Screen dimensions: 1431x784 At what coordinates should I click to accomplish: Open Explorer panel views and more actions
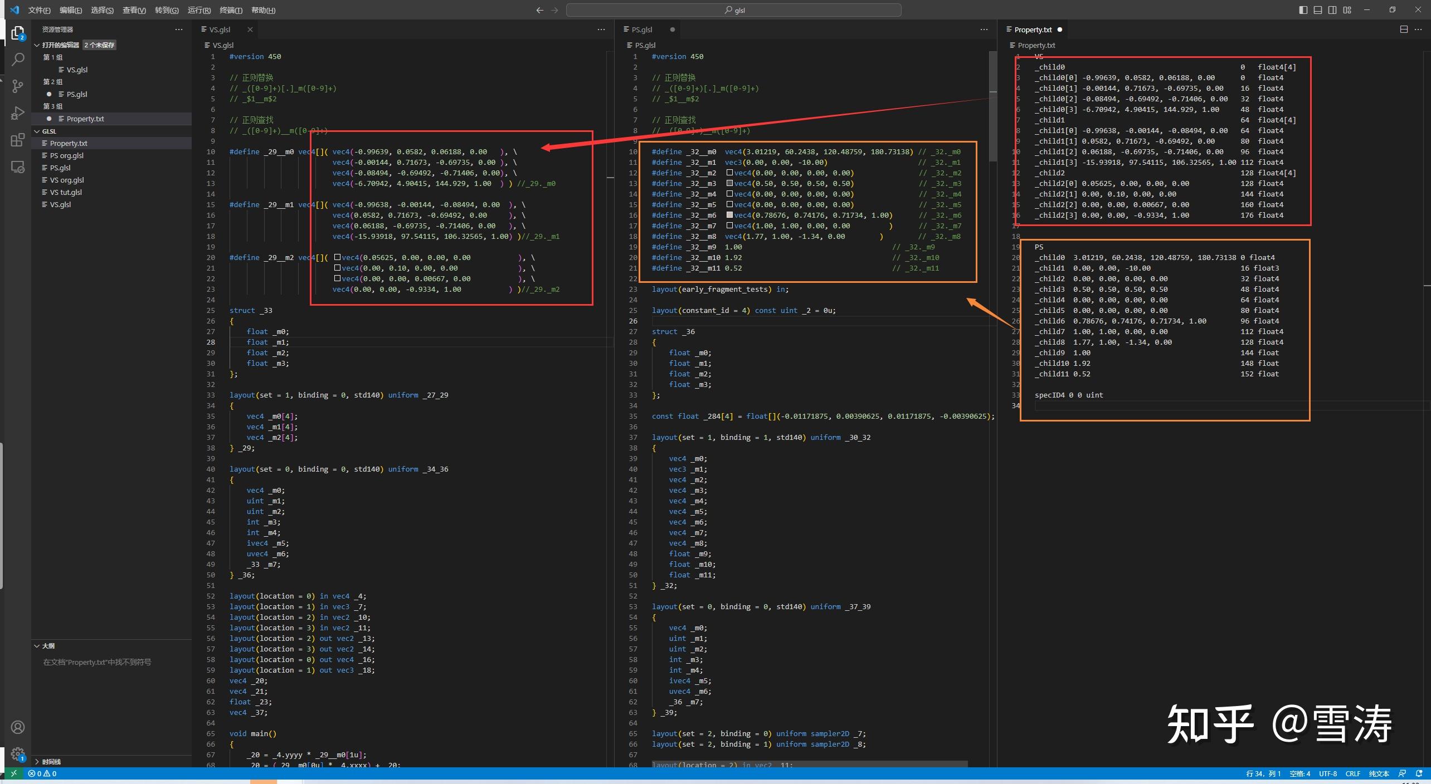(179, 30)
